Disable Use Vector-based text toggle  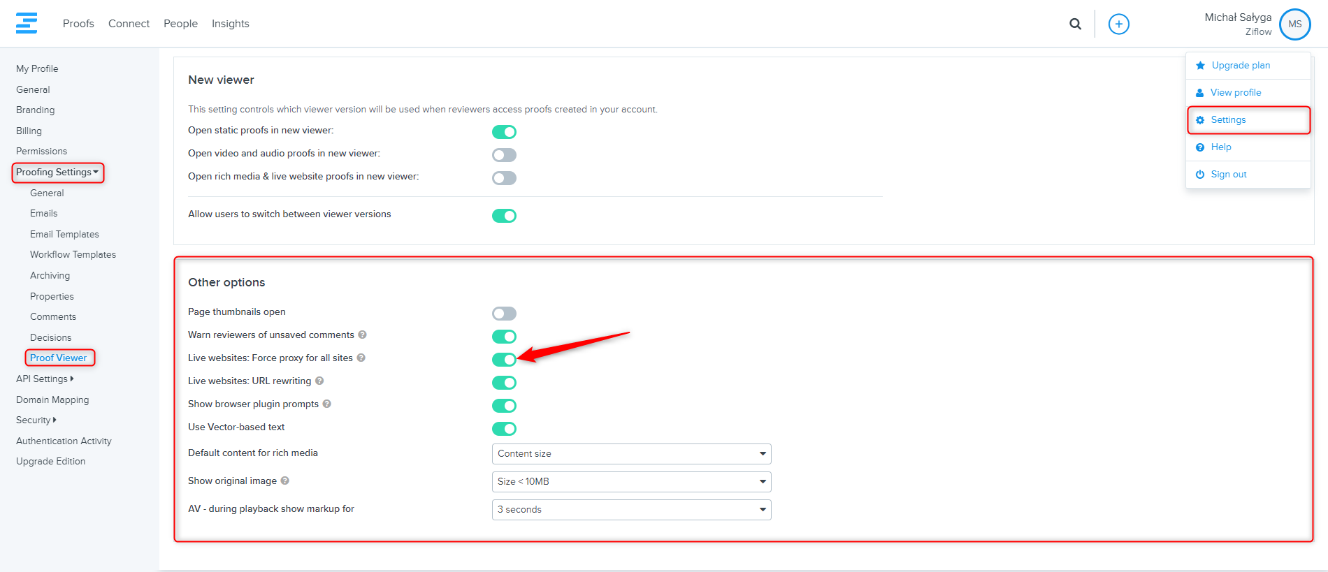504,429
